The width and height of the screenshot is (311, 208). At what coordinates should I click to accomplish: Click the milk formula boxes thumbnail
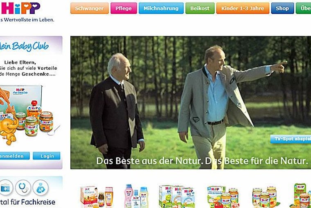177,197
